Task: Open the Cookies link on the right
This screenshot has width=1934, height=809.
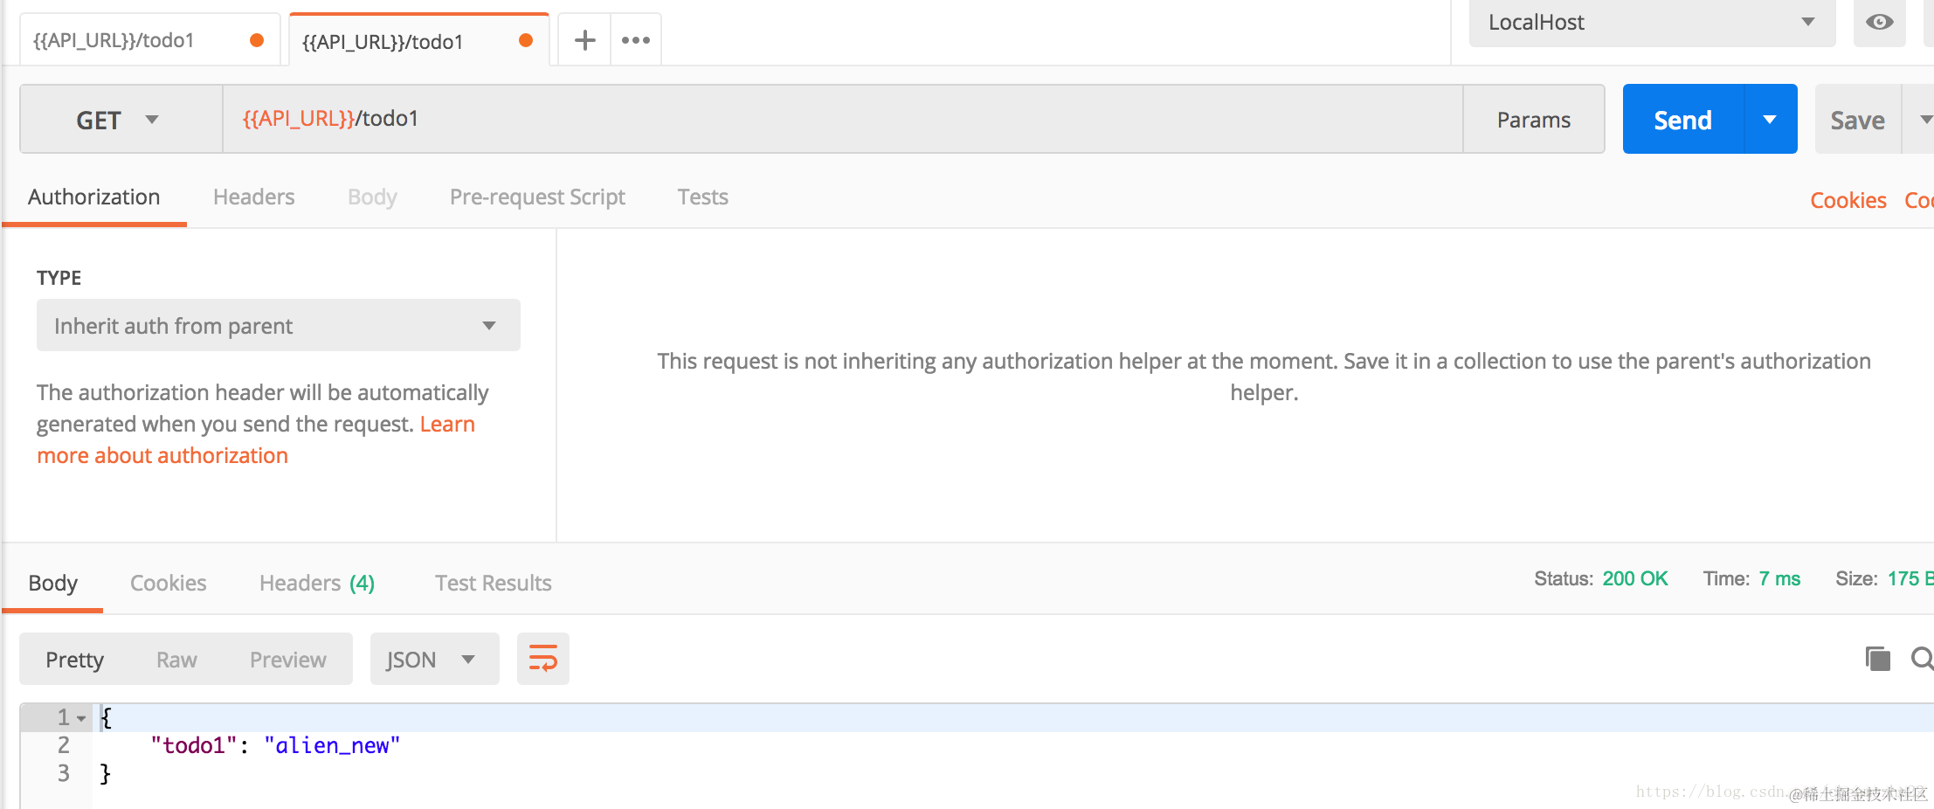Action: (x=1848, y=200)
